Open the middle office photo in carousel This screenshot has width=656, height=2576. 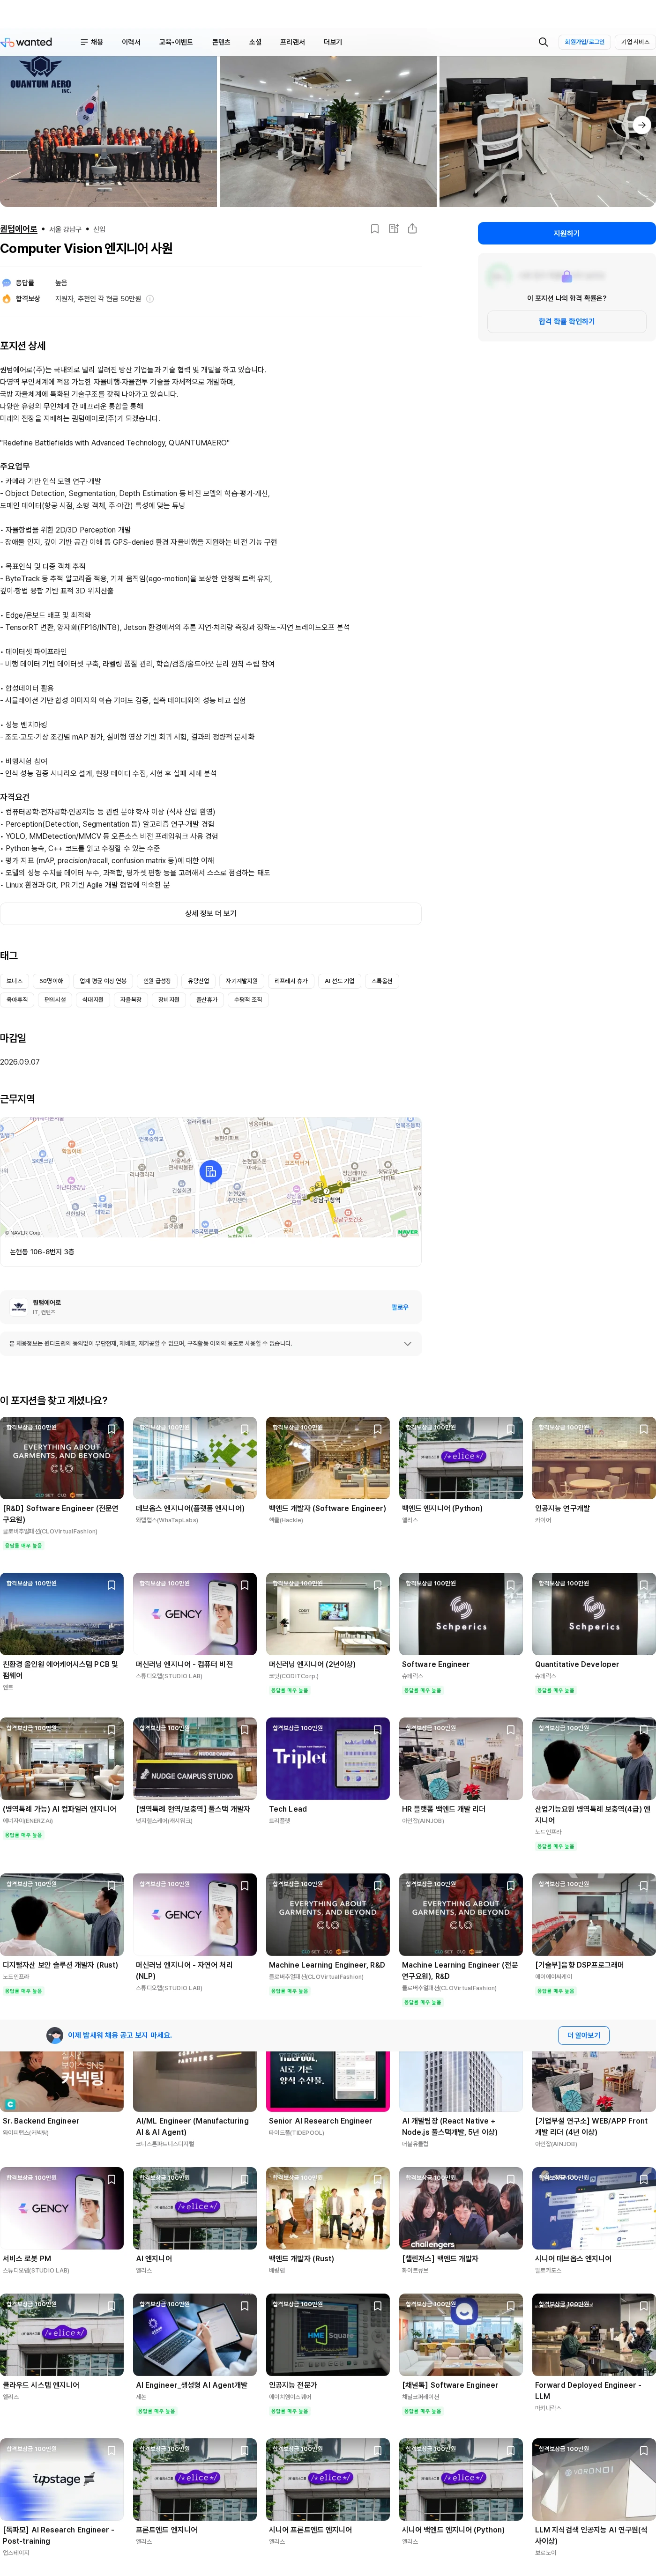point(328,131)
